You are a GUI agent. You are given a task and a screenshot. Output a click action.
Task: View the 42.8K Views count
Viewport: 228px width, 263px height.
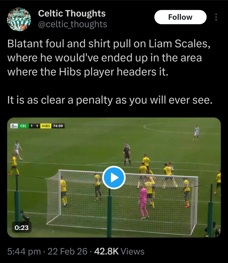click(x=119, y=251)
